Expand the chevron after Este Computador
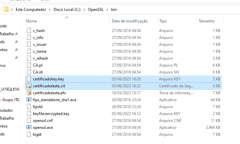 click(50, 10)
